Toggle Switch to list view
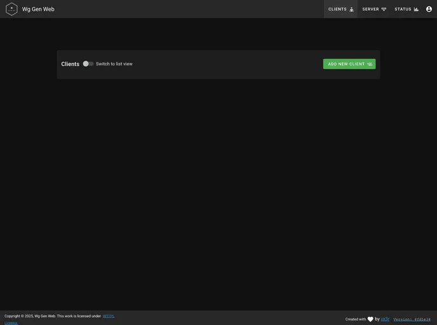The width and height of the screenshot is (437, 325). 88,63
